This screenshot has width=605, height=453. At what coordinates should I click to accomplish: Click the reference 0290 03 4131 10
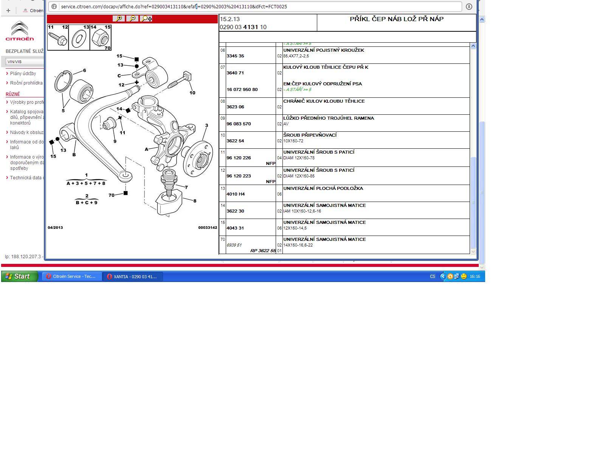[x=243, y=27]
